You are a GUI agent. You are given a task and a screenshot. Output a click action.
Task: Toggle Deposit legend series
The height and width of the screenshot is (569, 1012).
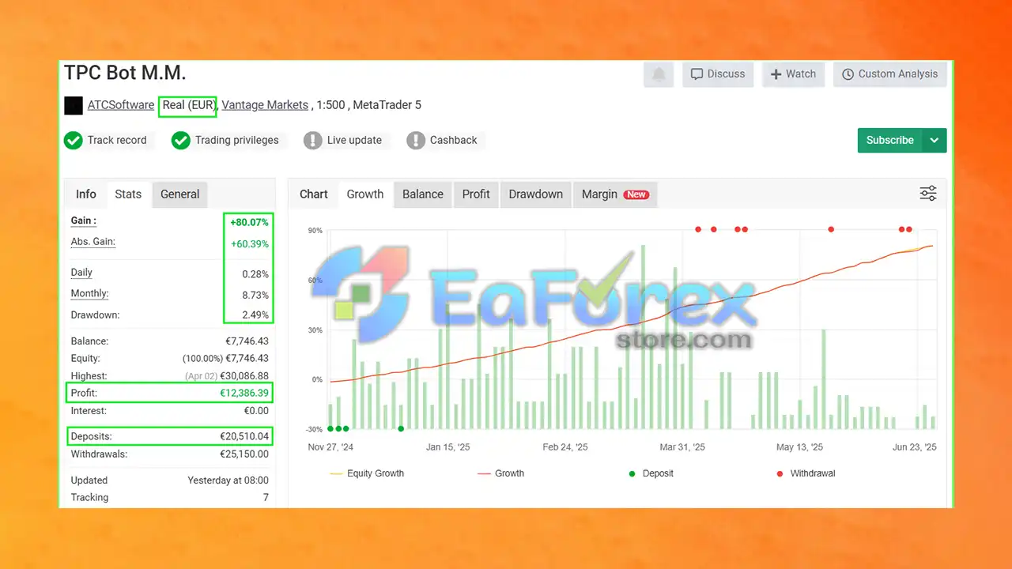click(651, 473)
